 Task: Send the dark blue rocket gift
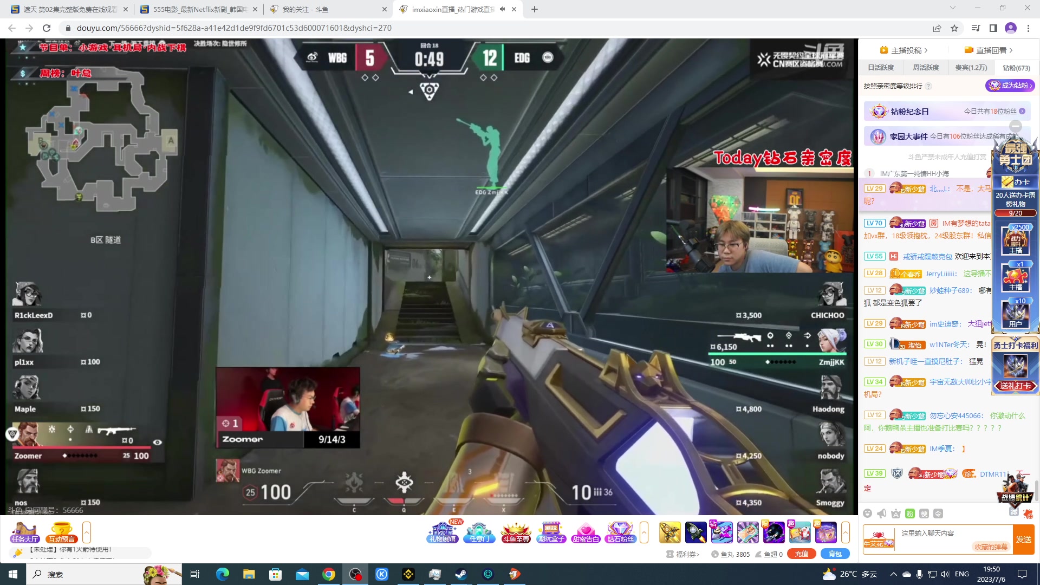(x=696, y=532)
